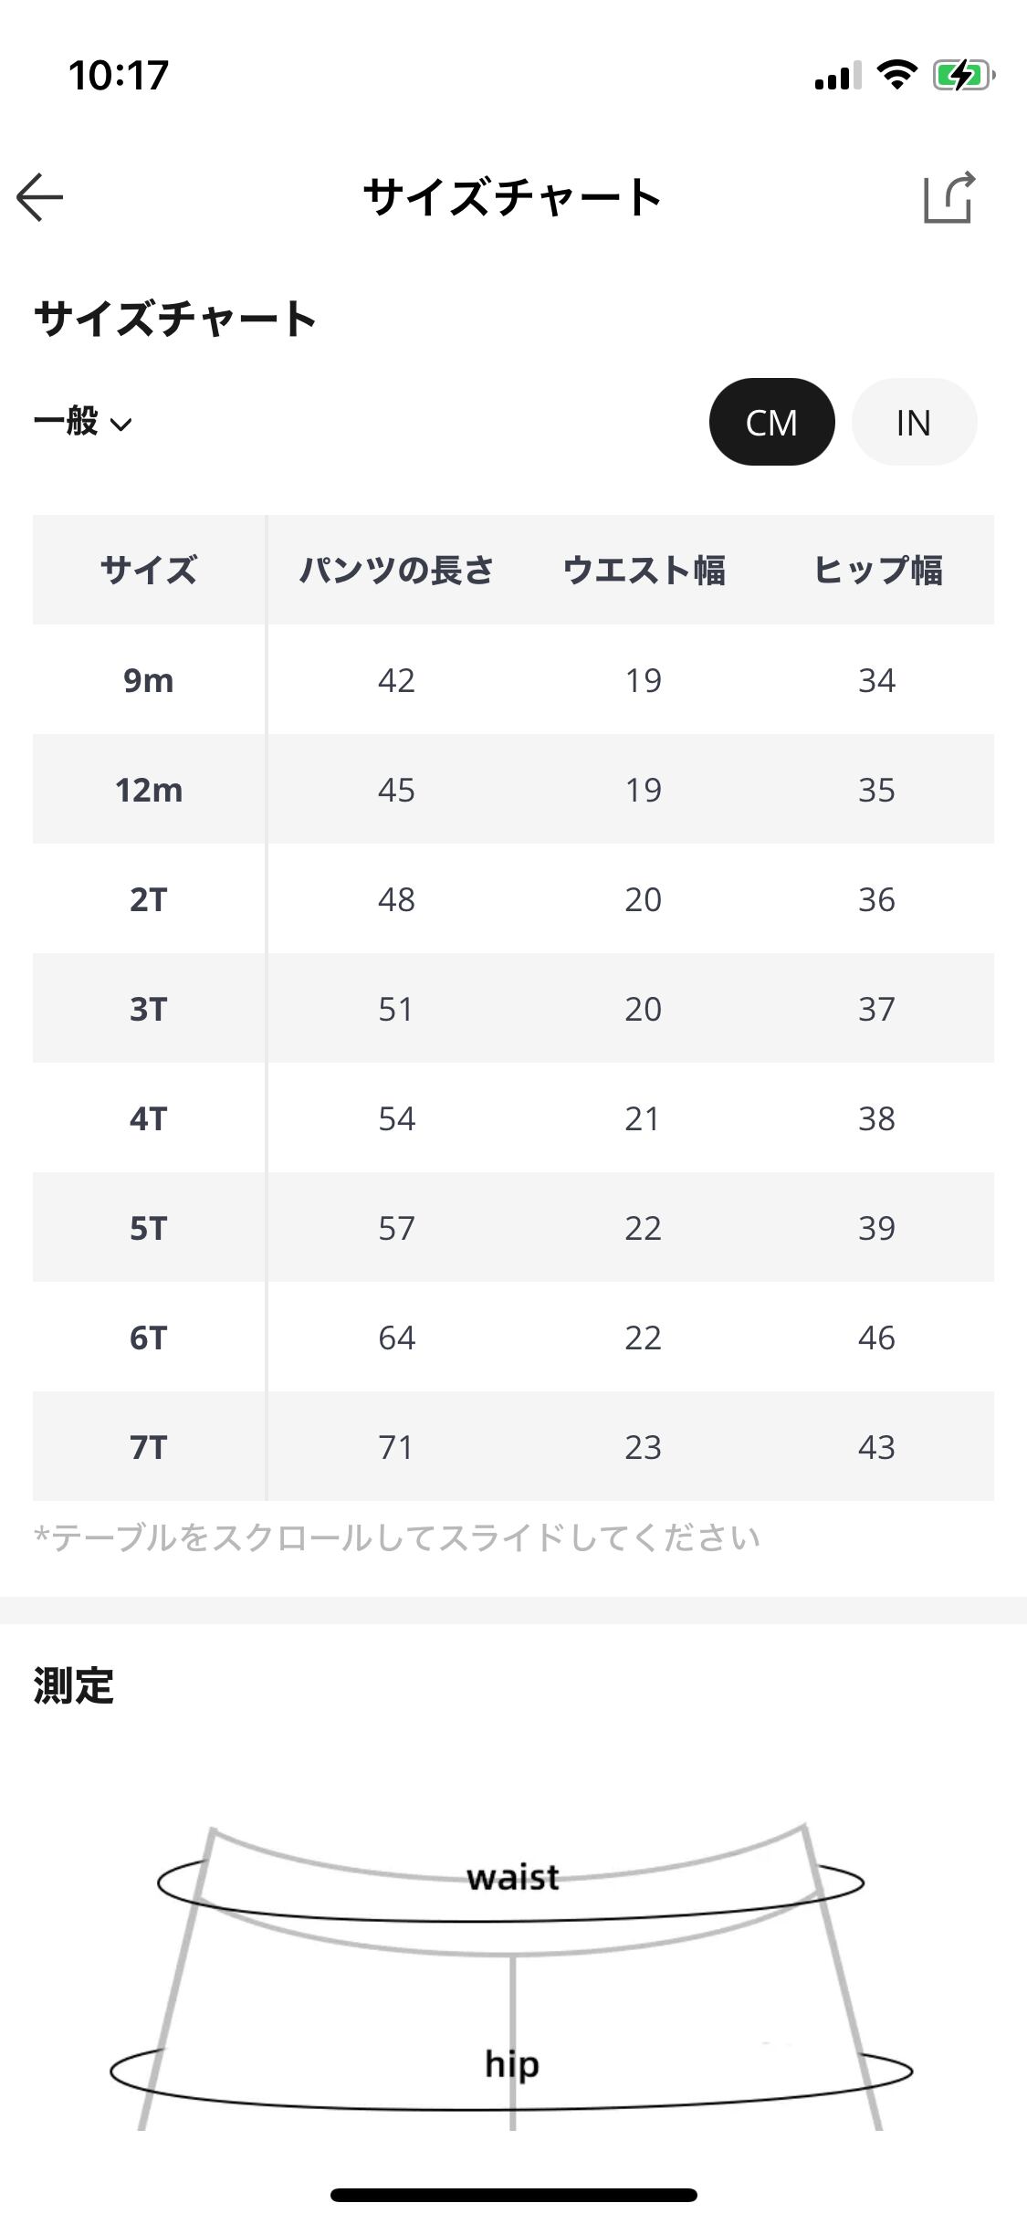
Task: Tap the cellular signal bars icon
Action: pyautogui.click(x=837, y=76)
